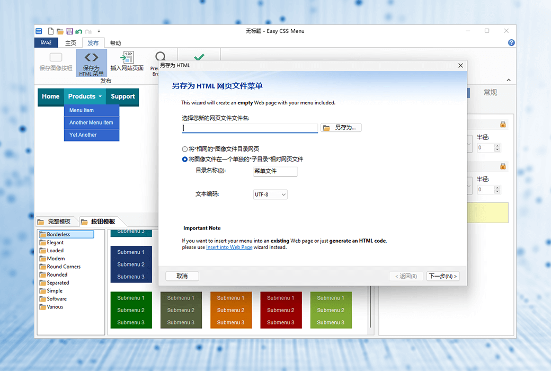Viewport: 551px width, 371px height.
Task: Choose the light green submenu template thumbnail
Action: tap(331, 310)
